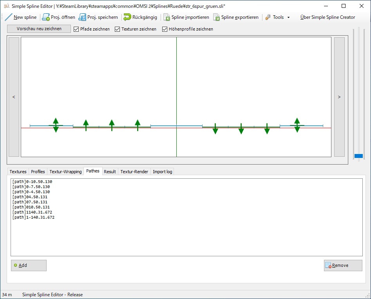Pan preview left with < button
Image resolution: width=371 pixels, height=299 pixels.
(14, 97)
